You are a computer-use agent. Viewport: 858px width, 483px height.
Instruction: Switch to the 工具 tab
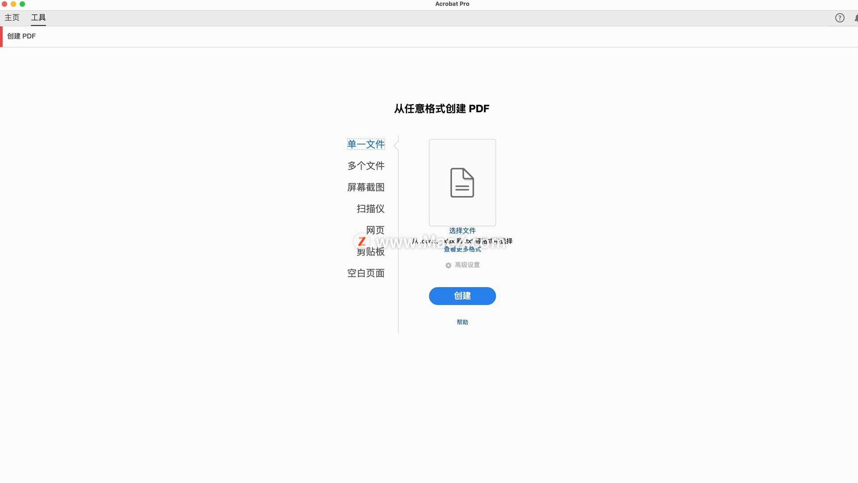click(38, 17)
